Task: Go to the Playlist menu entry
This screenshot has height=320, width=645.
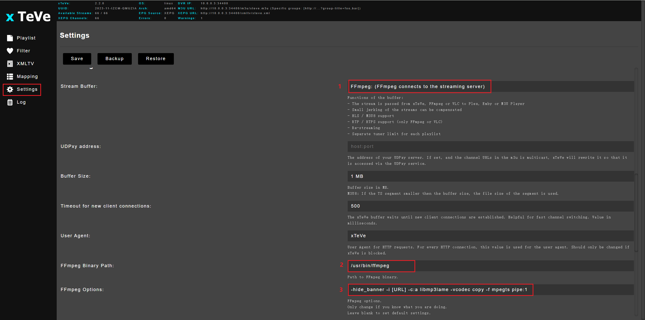Action: [x=26, y=38]
